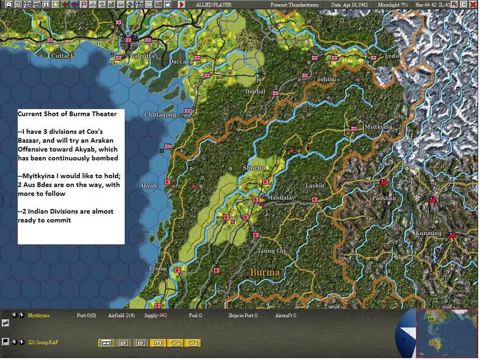Select the second 'BF' base force counter

tap(141, 343)
